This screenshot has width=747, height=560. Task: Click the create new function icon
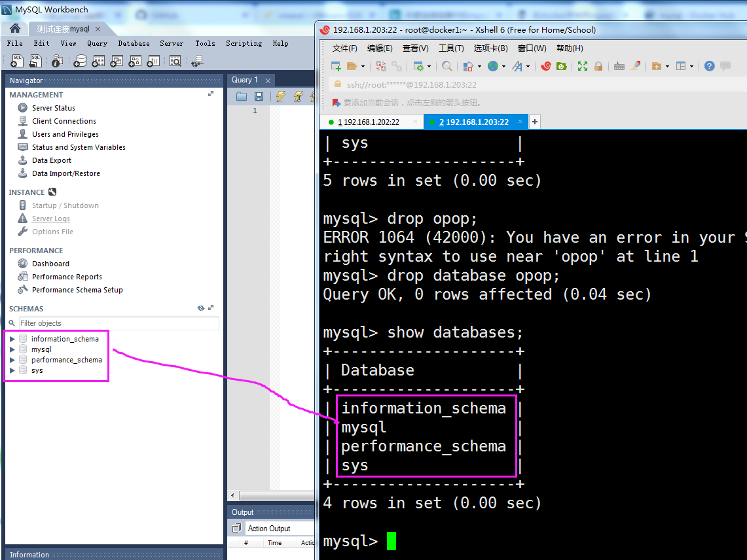click(153, 60)
